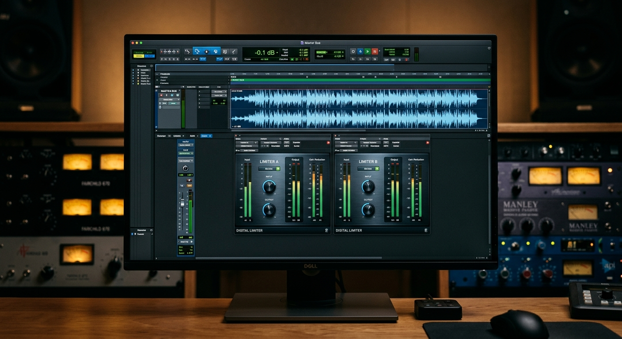
Task: Click the logo icon at Limiter A's bottom right
Action: click(x=326, y=230)
